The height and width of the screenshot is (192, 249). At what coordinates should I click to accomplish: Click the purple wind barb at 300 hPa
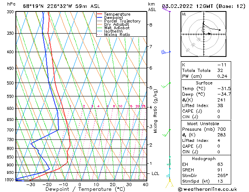pos(166,9)
